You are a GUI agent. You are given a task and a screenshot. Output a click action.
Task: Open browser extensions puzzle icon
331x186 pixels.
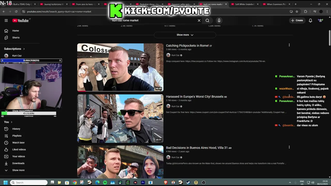[306, 11]
